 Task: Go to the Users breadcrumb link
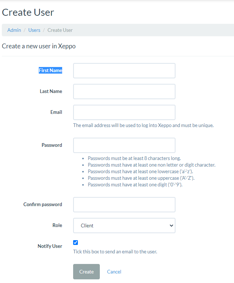34,30
